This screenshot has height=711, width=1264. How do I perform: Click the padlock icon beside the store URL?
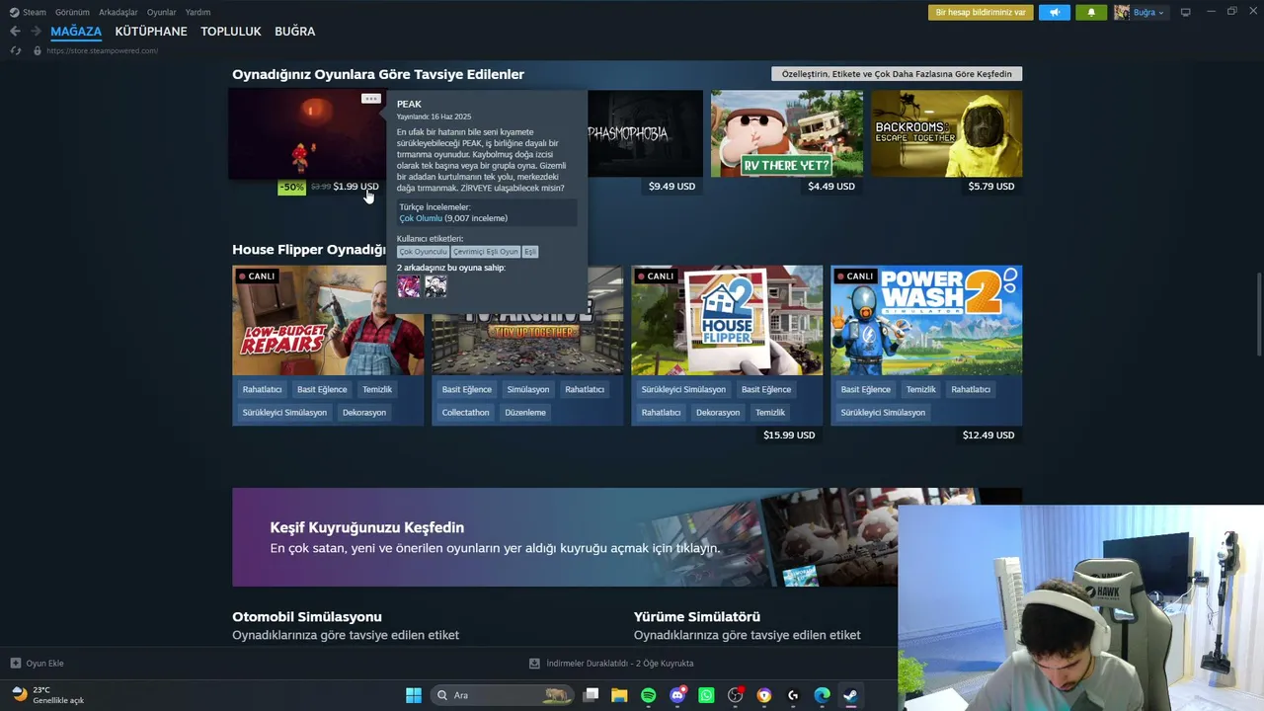[38, 50]
